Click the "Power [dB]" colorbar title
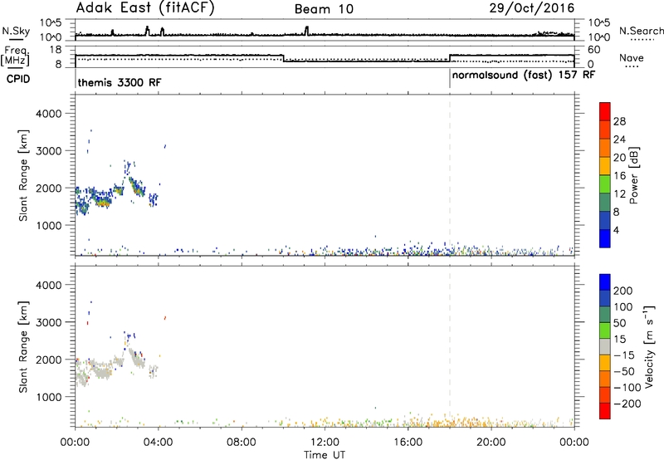This screenshot has width=664, height=460. 633,175
